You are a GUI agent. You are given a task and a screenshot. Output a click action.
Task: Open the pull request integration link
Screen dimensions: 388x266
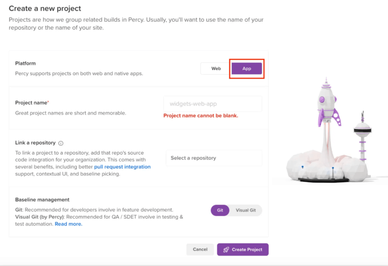pyautogui.click(x=122, y=167)
